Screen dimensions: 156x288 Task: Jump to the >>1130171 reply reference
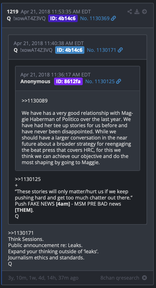[x=21, y=233]
